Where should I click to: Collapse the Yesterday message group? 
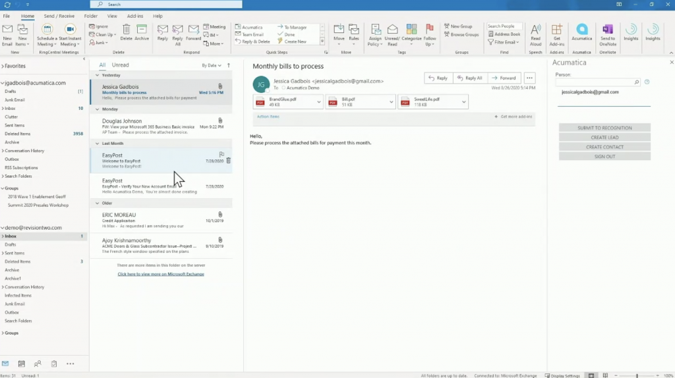click(98, 75)
